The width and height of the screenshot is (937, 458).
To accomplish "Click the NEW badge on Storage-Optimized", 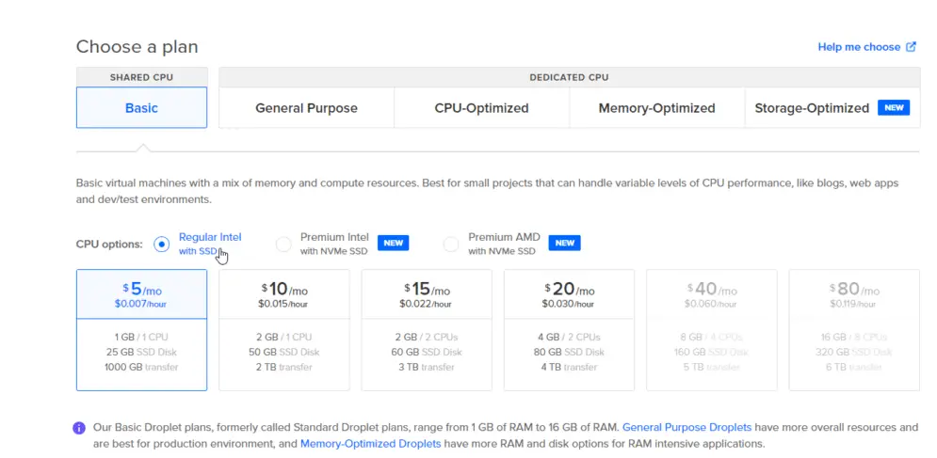I will point(893,108).
